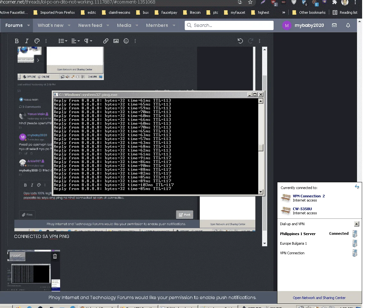Click the purple feather extension icon
The width and height of the screenshot is (365, 308).
(x=263, y=2)
